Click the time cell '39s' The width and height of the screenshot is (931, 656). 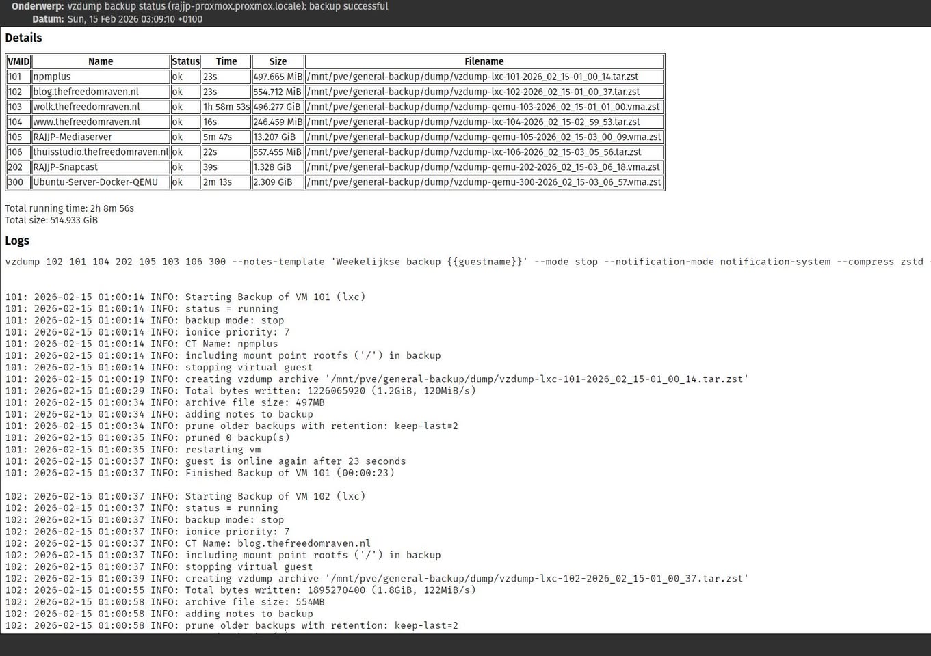[226, 167]
